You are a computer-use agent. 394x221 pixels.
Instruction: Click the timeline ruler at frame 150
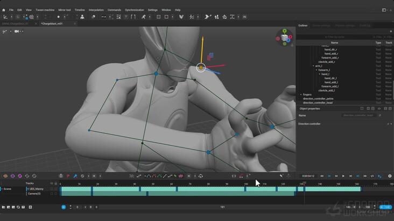click(338, 184)
